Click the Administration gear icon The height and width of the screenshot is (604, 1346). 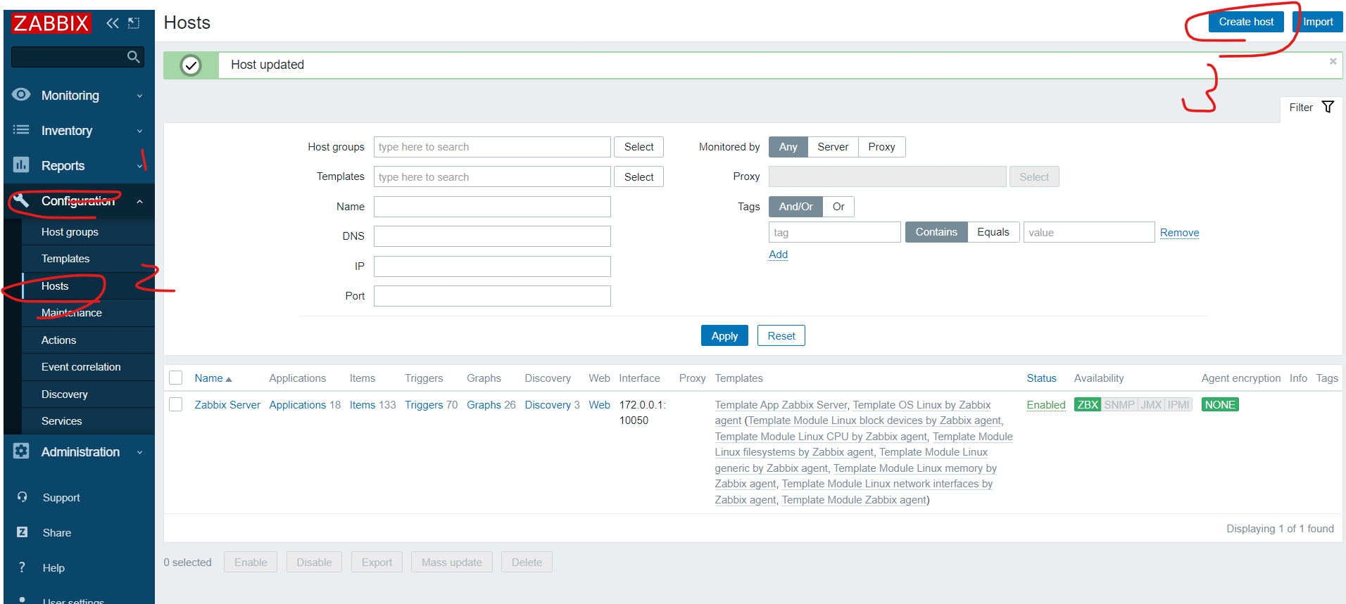tap(21, 451)
